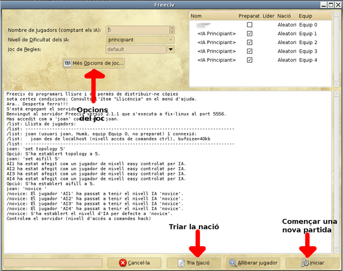Click log line "joan: 'set topology 5'"

click(36, 149)
